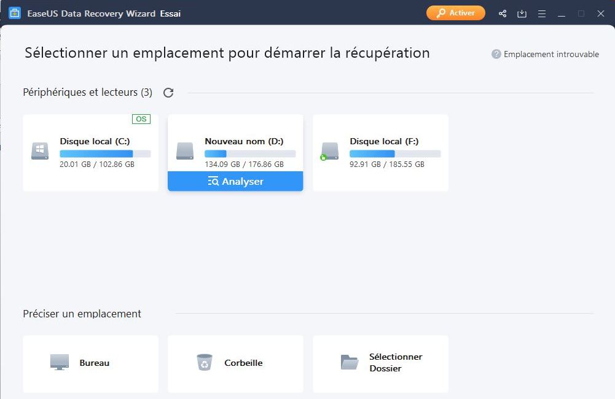Refresh the Périphériques et lecteurs list
The height and width of the screenshot is (399, 615).
[x=168, y=93]
